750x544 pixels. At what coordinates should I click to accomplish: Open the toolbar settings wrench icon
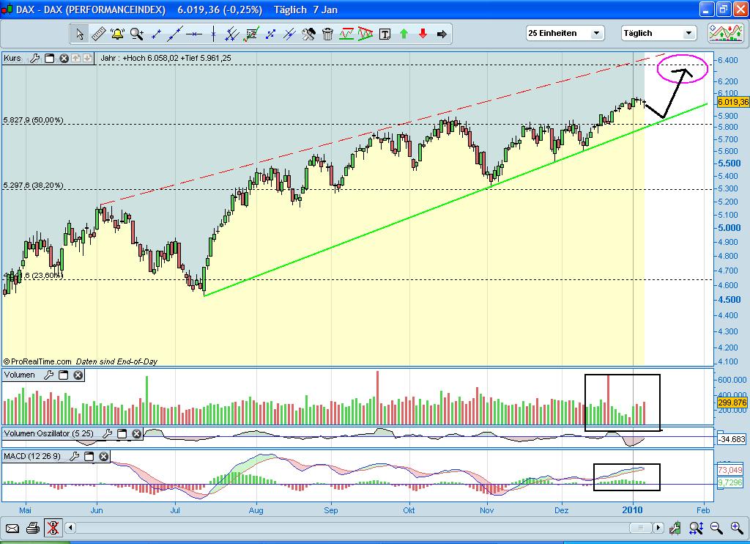point(308,33)
